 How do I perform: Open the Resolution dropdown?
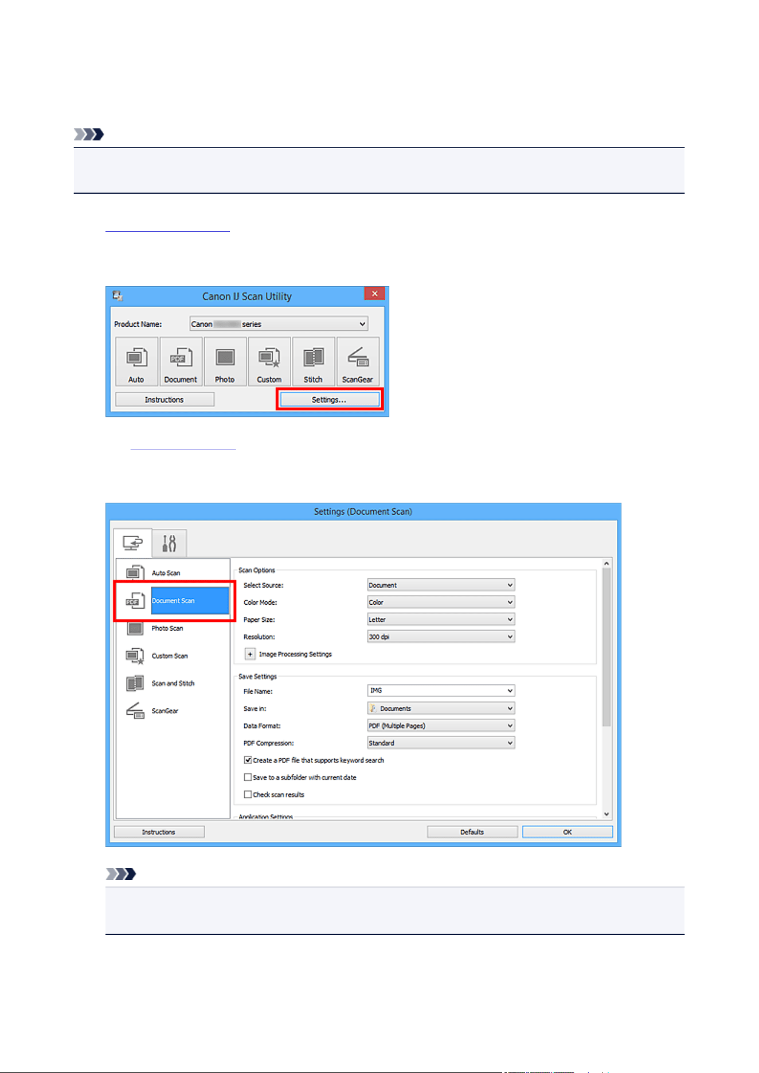click(441, 637)
